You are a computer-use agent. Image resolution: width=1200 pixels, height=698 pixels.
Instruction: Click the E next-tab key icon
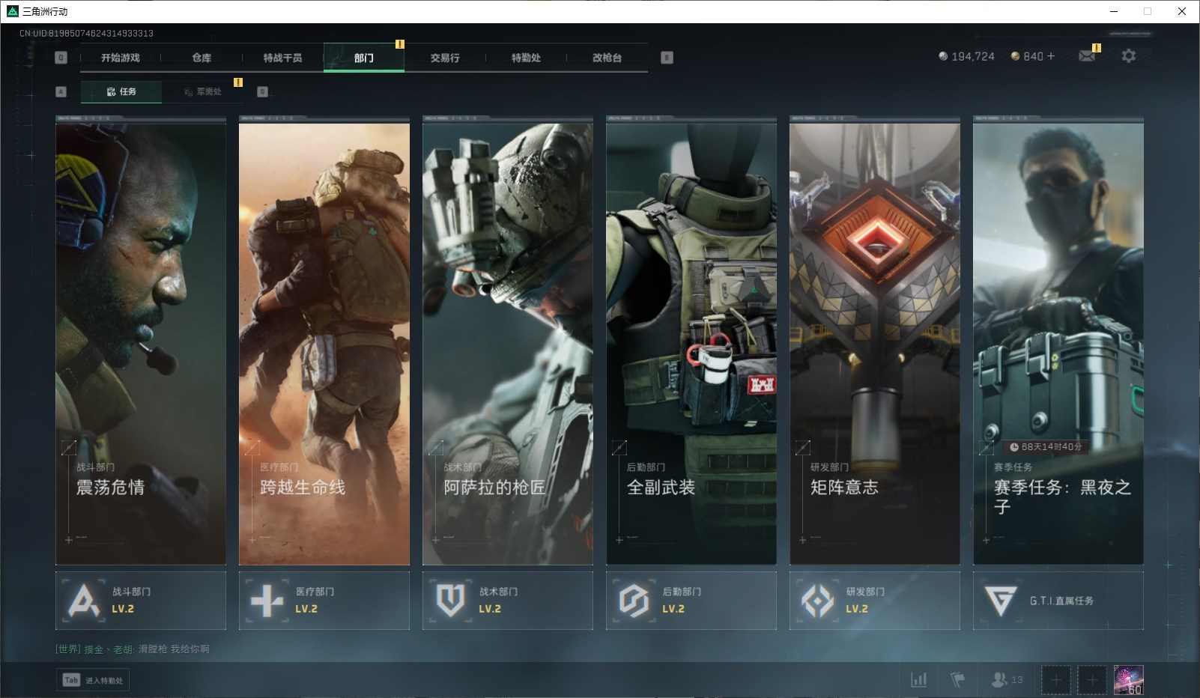coord(667,58)
